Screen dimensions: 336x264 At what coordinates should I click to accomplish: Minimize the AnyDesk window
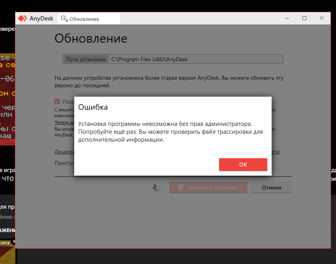(x=287, y=18)
